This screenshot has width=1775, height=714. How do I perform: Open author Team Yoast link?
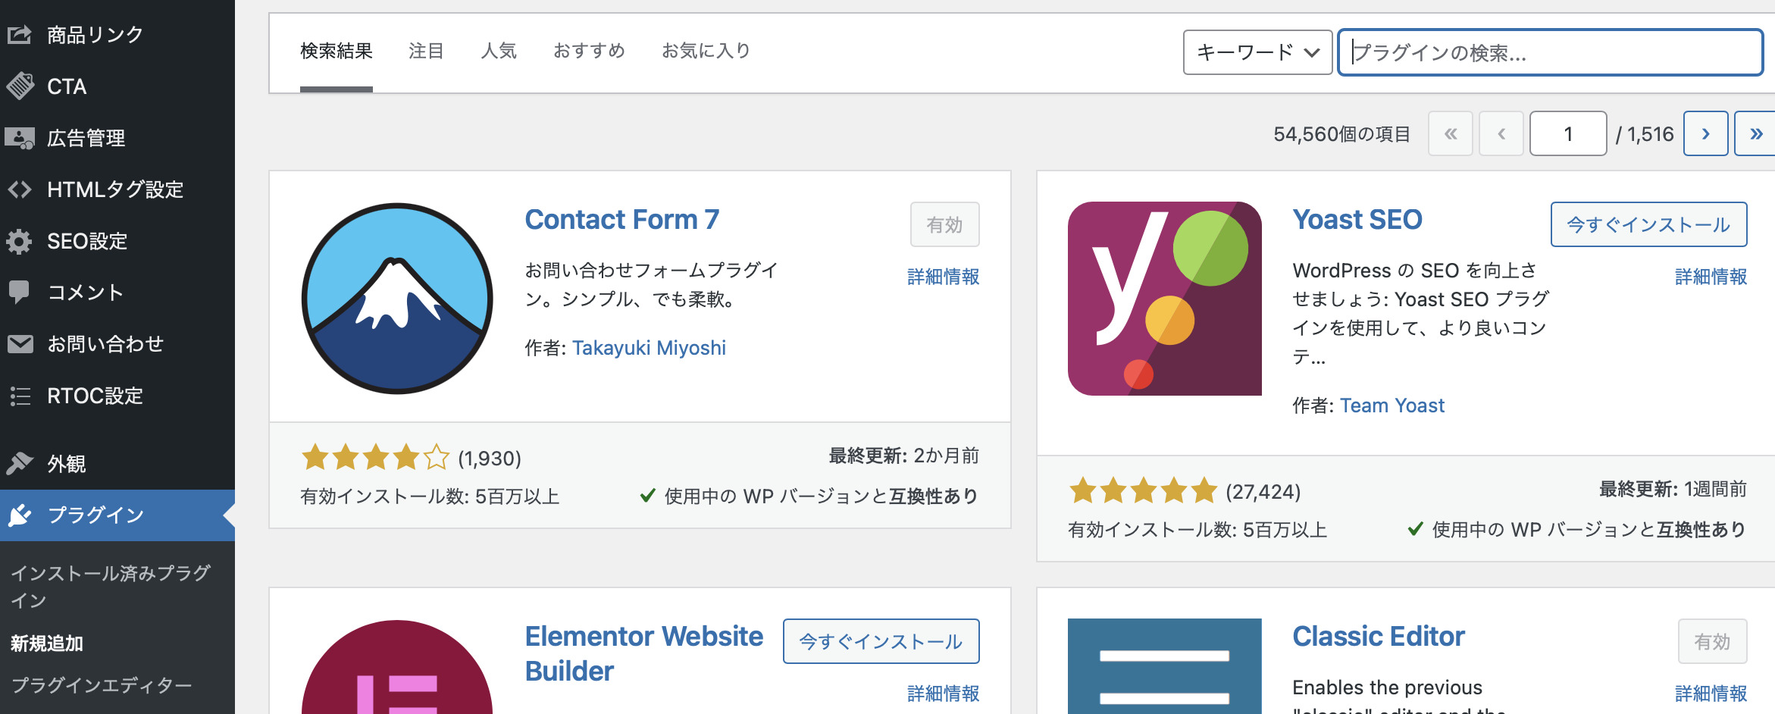pos(1392,406)
